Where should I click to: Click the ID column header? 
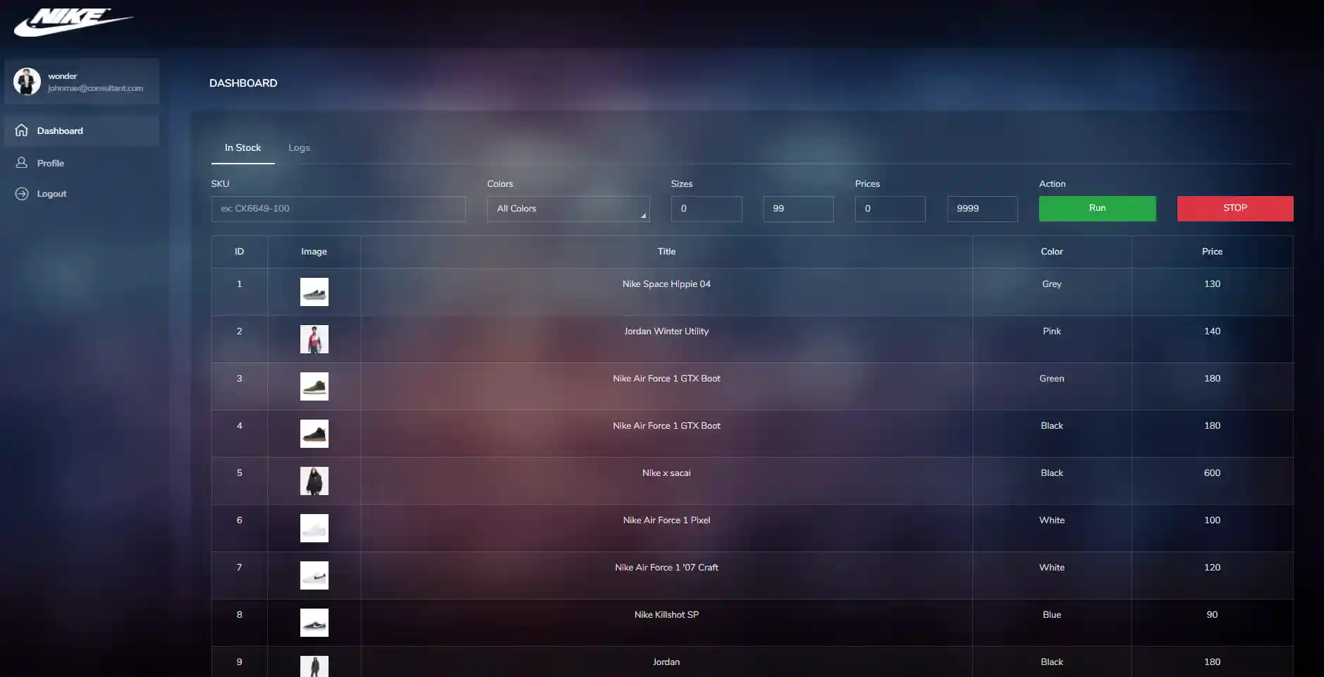[240, 252]
